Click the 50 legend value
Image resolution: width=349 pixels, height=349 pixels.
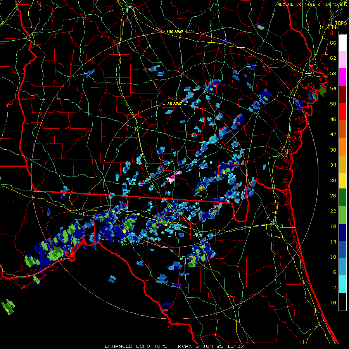click(333, 104)
